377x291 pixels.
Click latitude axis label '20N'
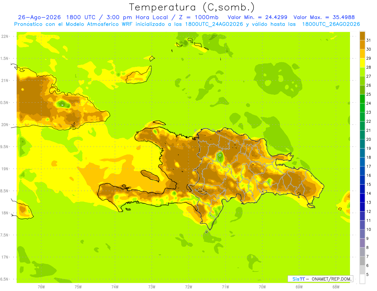[x=5, y=125]
